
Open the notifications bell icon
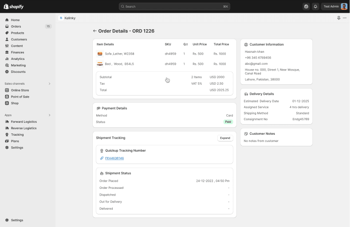coord(315,7)
